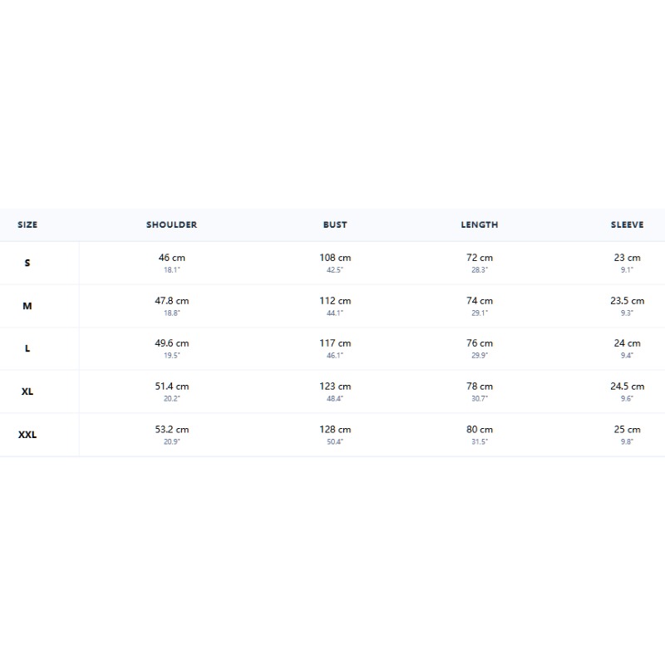
Task: Click the 123 cm bust value
Action: [x=335, y=387]
